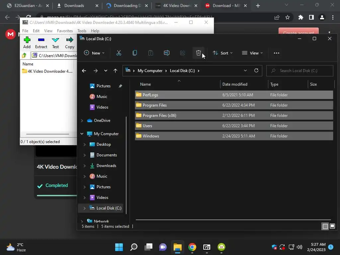This screenshot has height=255, width=340.
Task: Go up one folder level arrow
Action: click(x=115, y=71)
